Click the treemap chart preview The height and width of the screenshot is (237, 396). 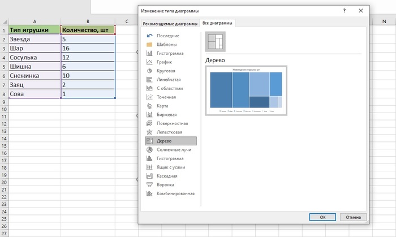point(246,91)
